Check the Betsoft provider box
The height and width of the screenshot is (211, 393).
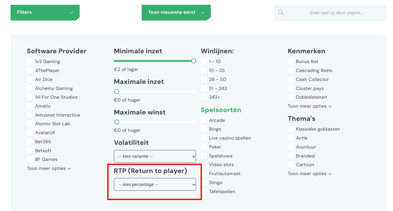click(x=30, y=151)
